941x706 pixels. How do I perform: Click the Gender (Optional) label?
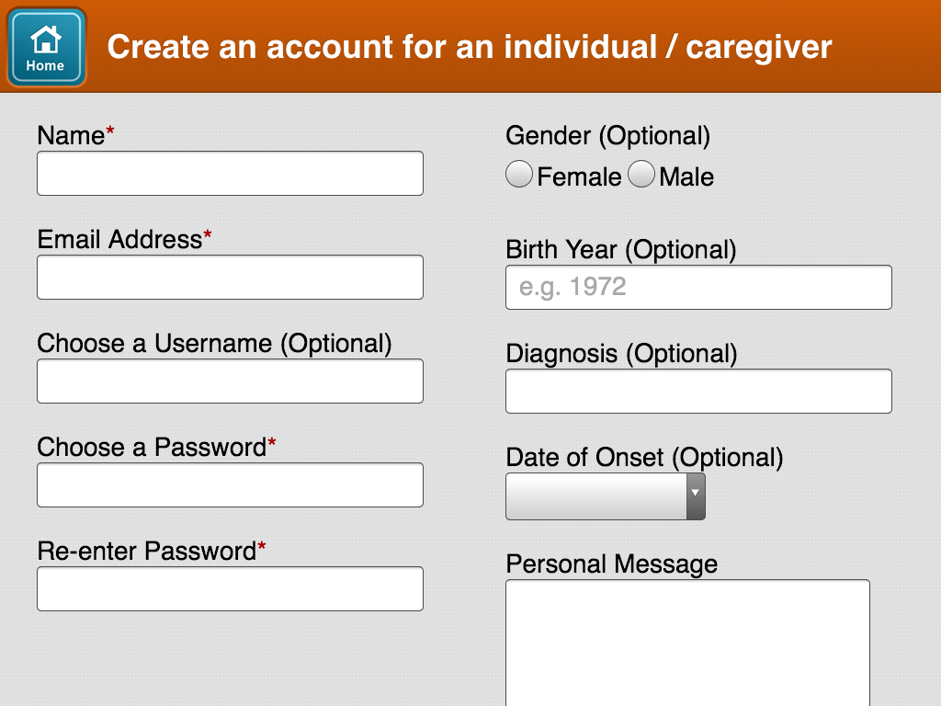click(x=607, y=136)
